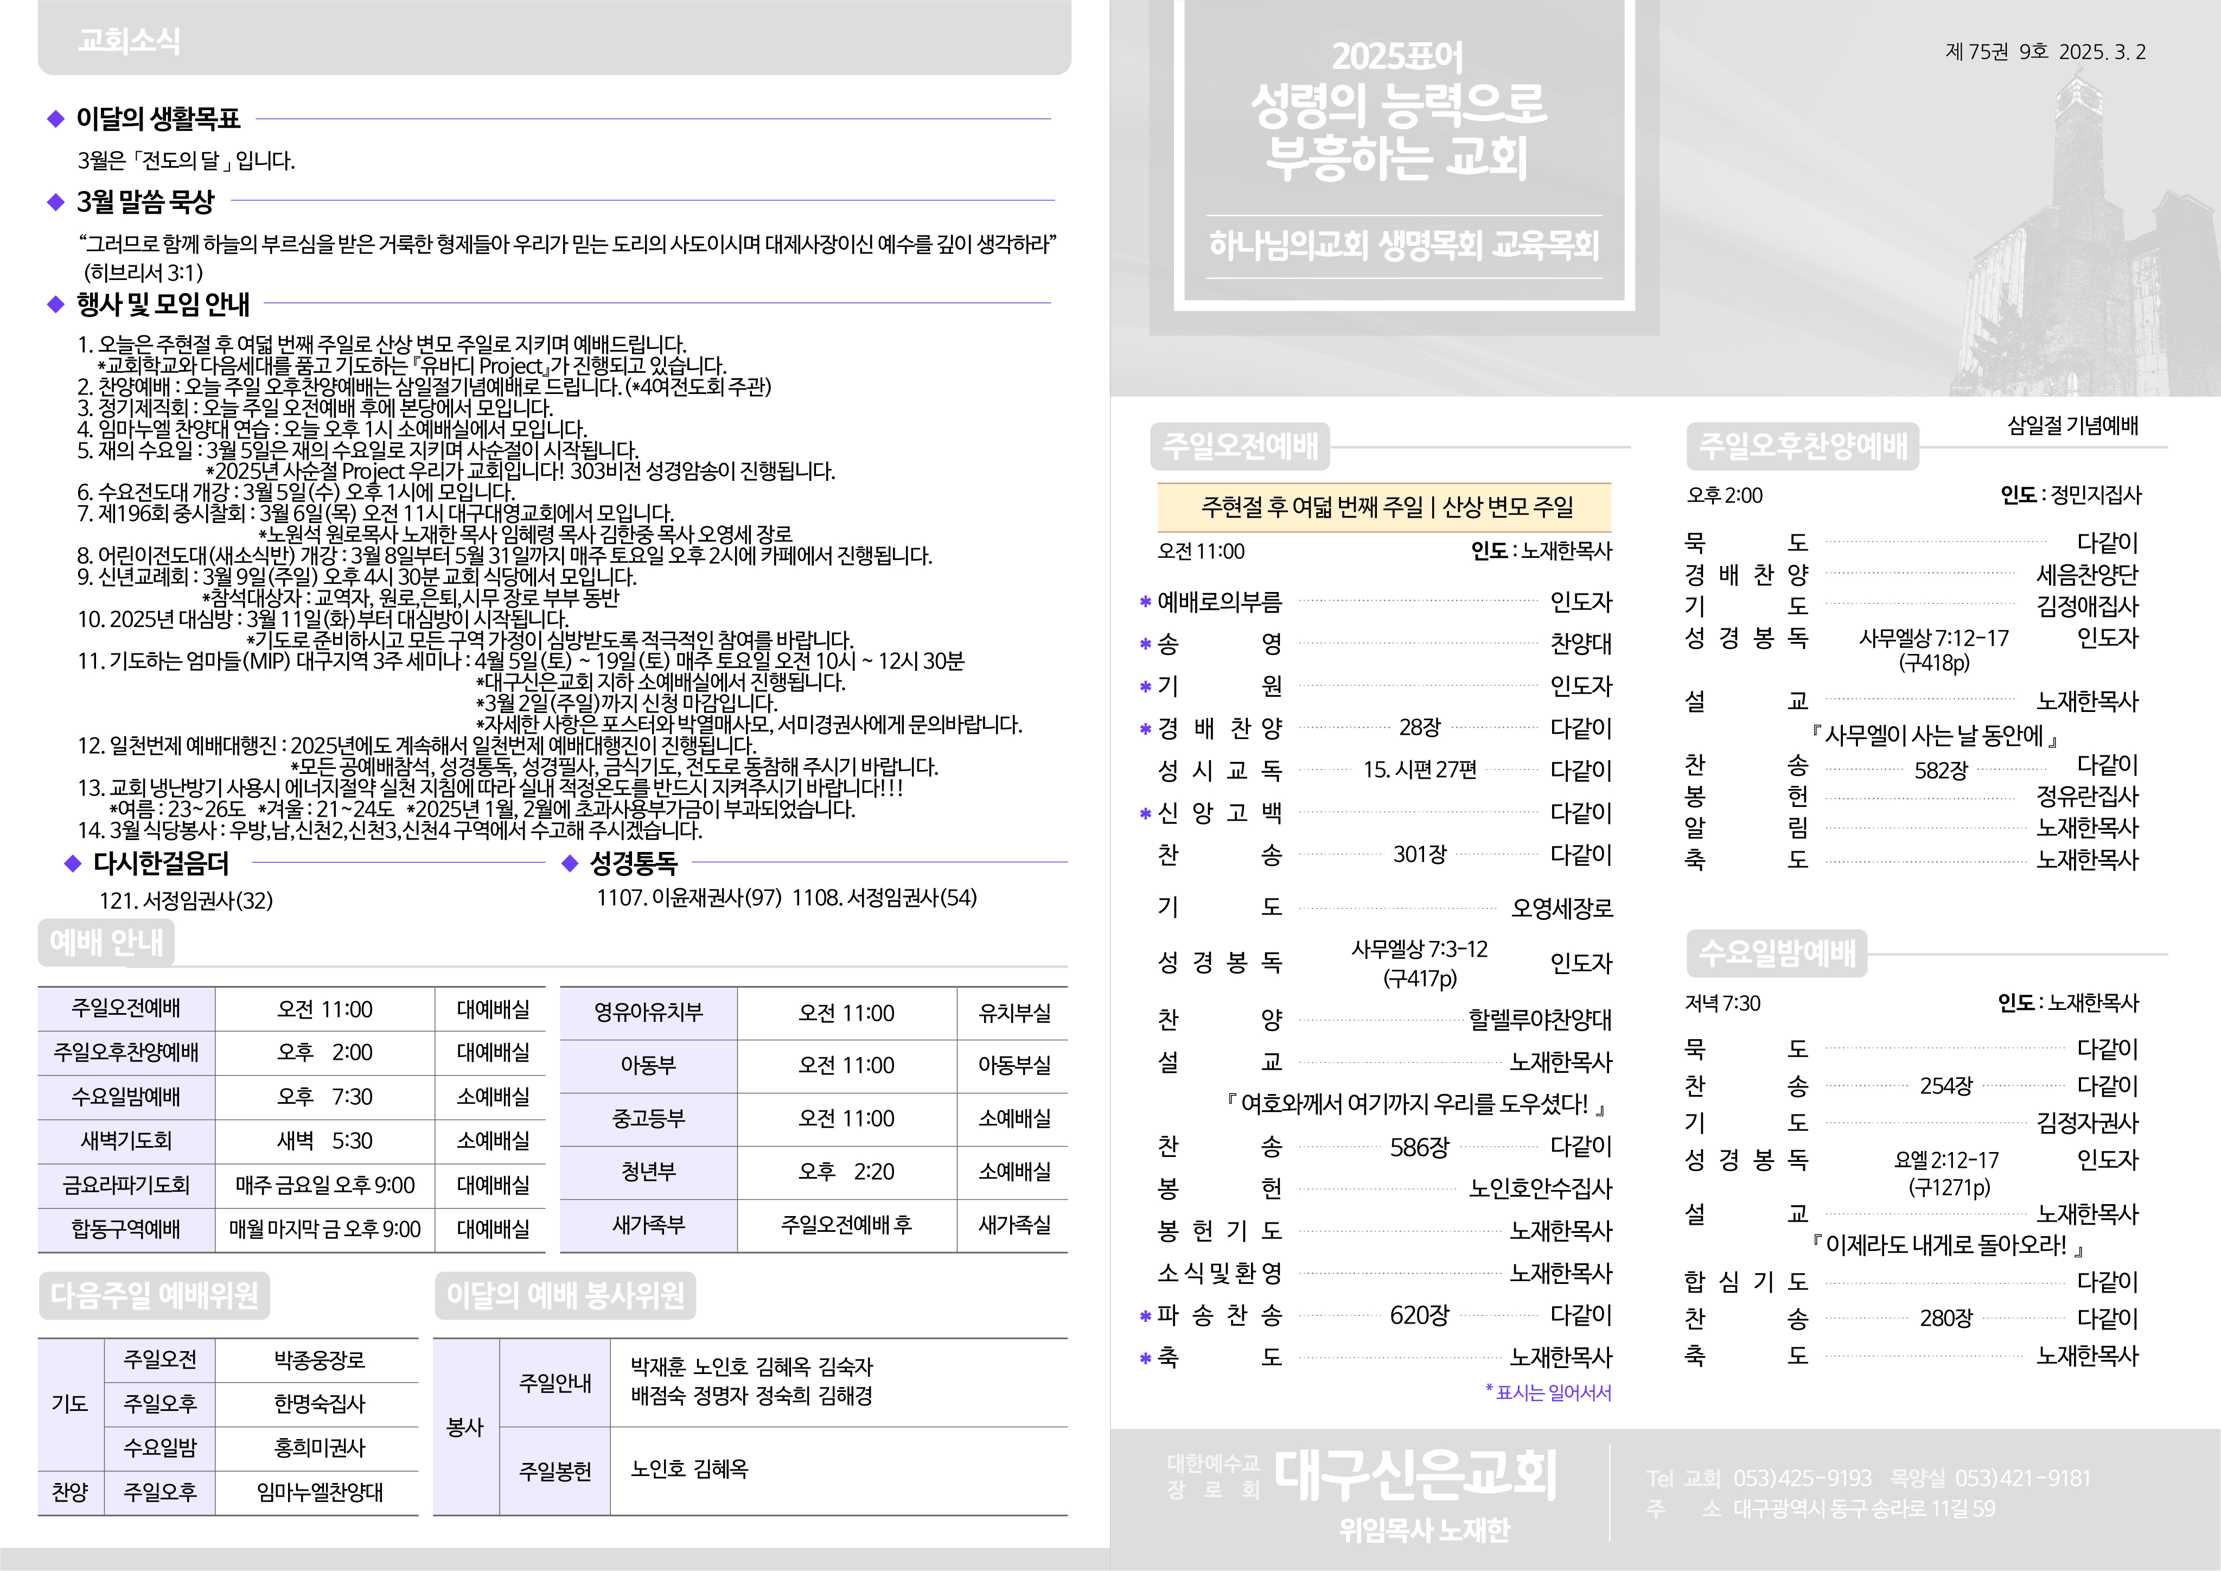
Task: Click the 청년부 cell in department table
Action: click(648, 1172)
